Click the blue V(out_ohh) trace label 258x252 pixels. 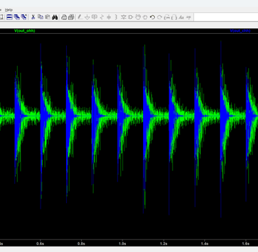[240, 31]
